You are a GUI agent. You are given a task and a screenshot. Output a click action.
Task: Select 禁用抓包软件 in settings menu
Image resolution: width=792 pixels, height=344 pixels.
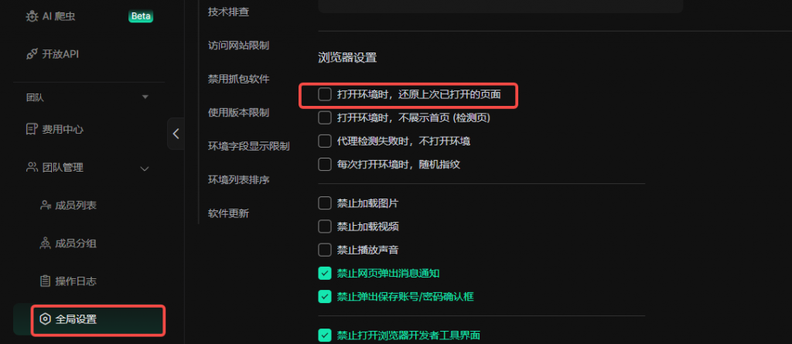(238, 80)
